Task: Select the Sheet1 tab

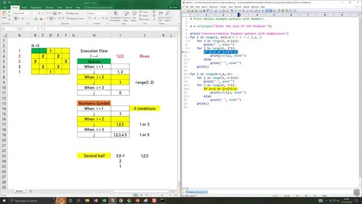Action: [x=20, y=192]
